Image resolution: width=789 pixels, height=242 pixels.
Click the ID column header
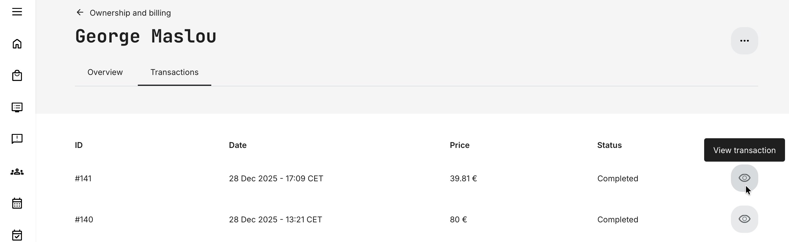click(79, 145)
